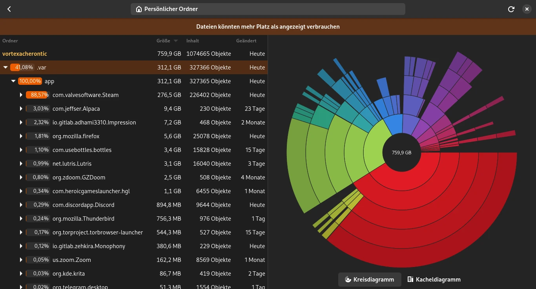536x289 pixels.
Task: Sort by the Geändert column header
Action: 246,41
